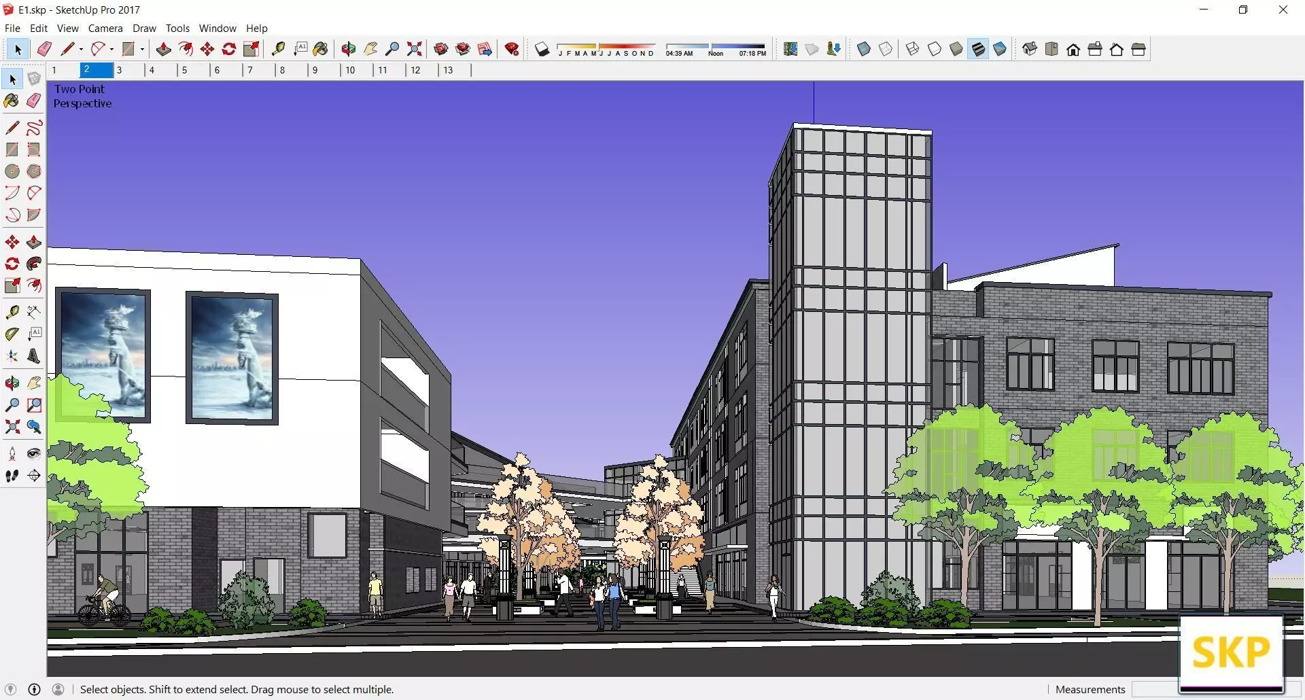Switch to Hidden Line face style

(x=935, y=49)
